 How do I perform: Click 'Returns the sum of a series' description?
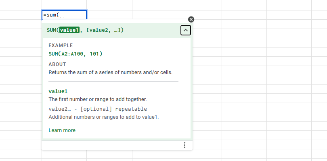[111, 72]
